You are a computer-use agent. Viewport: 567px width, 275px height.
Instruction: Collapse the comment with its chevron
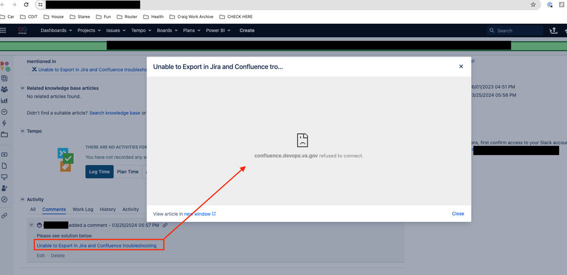pyautogui.click(x=31, y=225)
